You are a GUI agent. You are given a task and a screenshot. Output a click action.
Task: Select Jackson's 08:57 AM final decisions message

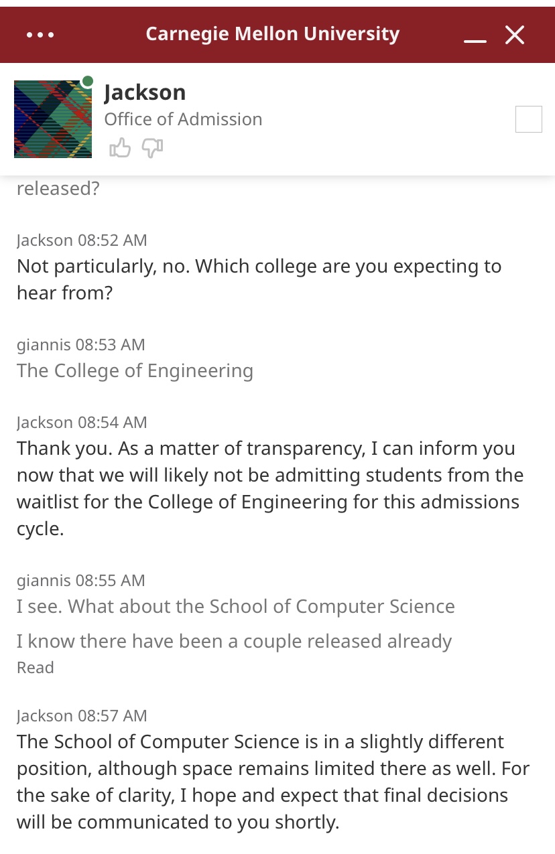[273, 782]
